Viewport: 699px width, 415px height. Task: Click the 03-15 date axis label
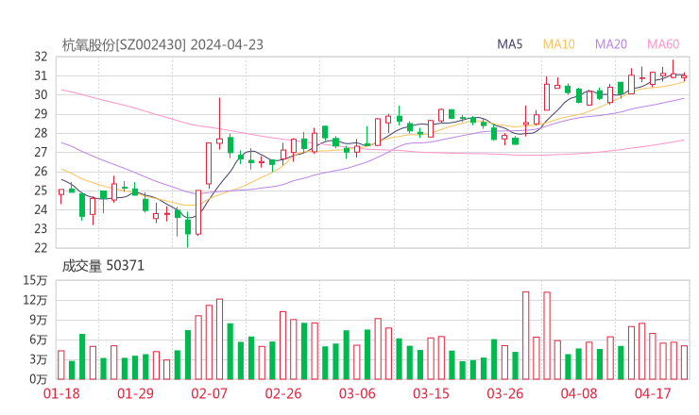click(431, 393)
